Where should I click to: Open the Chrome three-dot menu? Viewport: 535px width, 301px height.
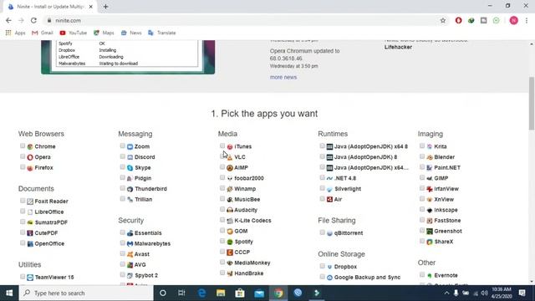(527, 20)
